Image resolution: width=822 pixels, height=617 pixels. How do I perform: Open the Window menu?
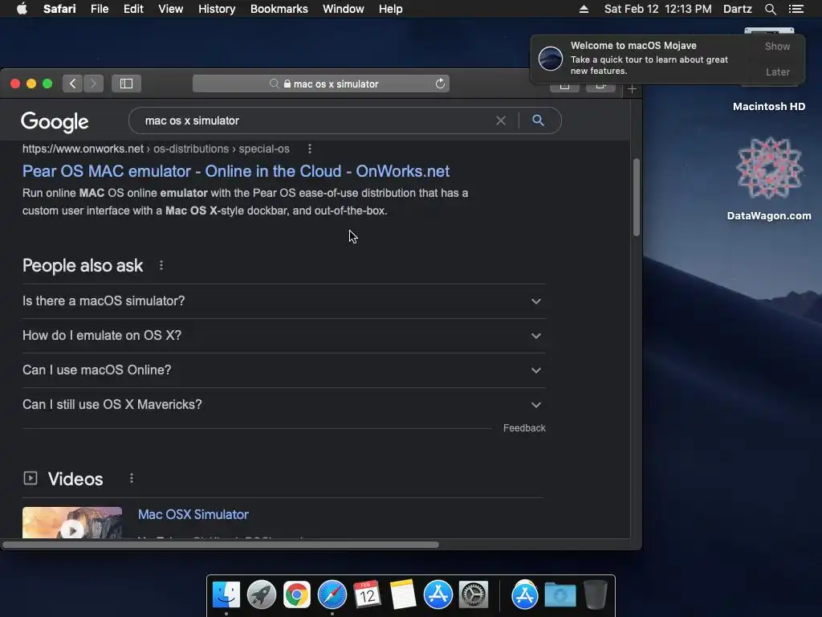(344, 9)
